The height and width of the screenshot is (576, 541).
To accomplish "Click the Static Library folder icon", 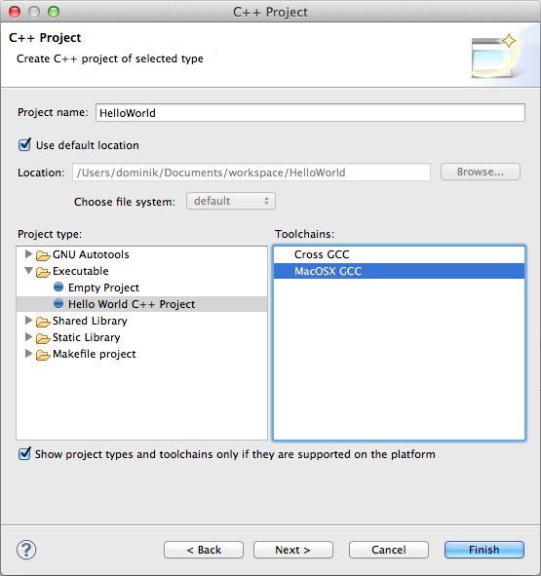I will click(x=43, y=338).
